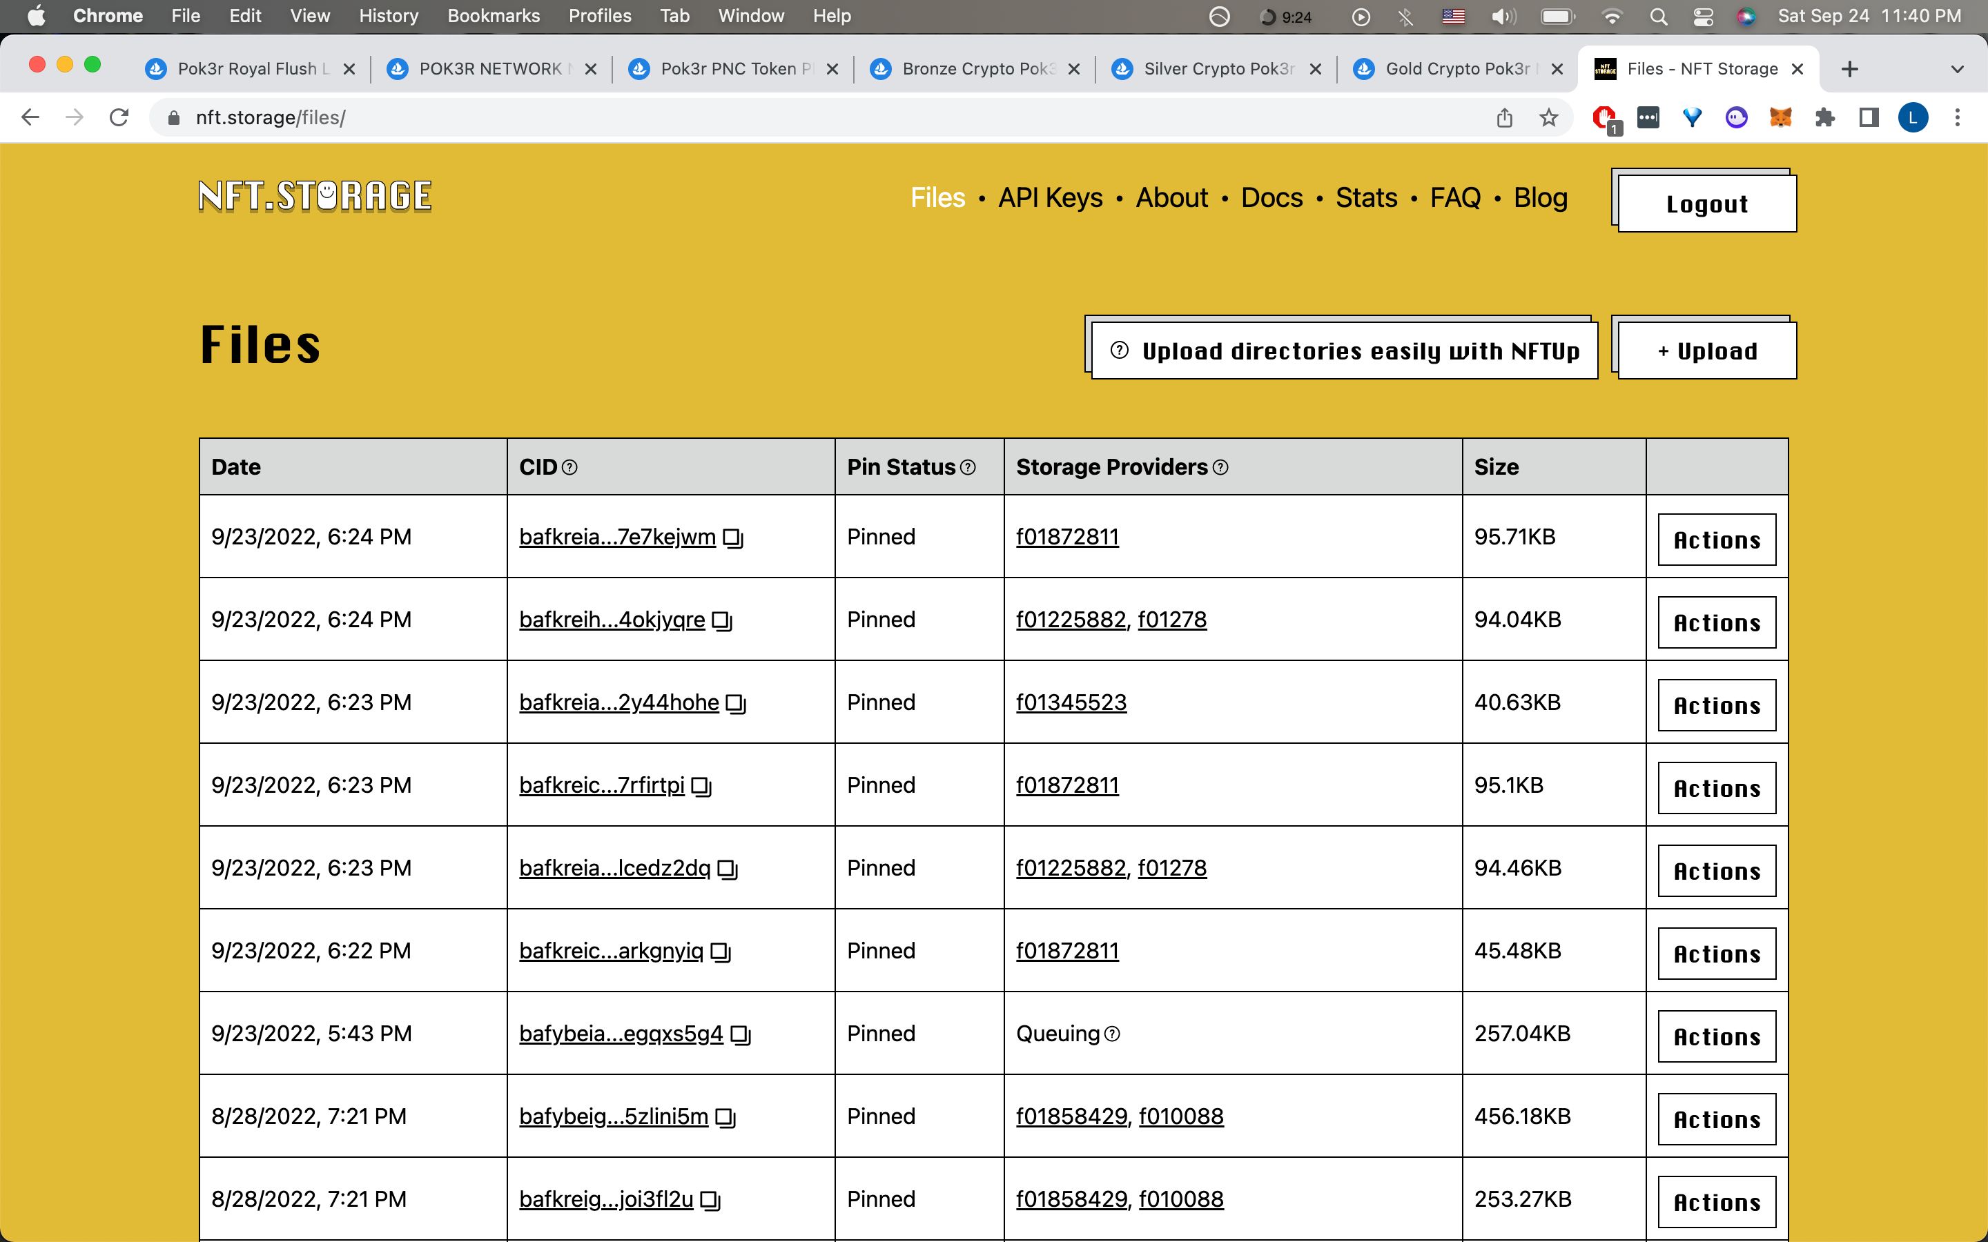
Task: Bookmark this page with star icon
Action: pos(1548,117)
